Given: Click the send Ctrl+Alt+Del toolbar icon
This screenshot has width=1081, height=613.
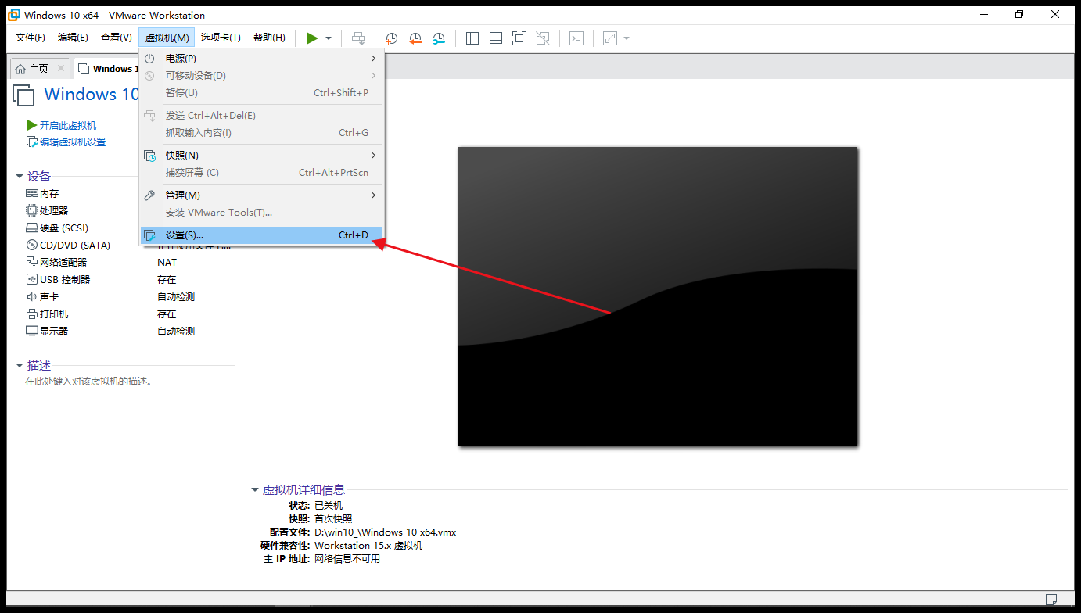Looking at the screenshot, I should [358, 38].
